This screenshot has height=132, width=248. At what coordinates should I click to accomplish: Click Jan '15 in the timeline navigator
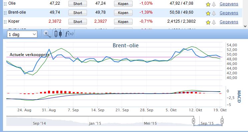(95, 123)
